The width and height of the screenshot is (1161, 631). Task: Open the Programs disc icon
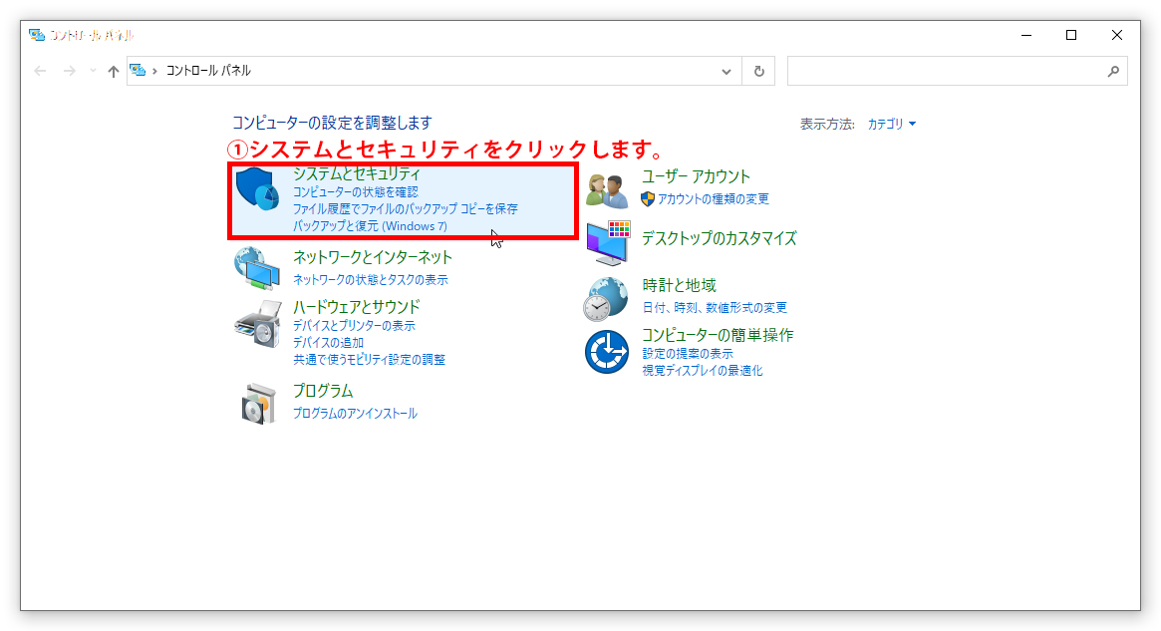258,404
